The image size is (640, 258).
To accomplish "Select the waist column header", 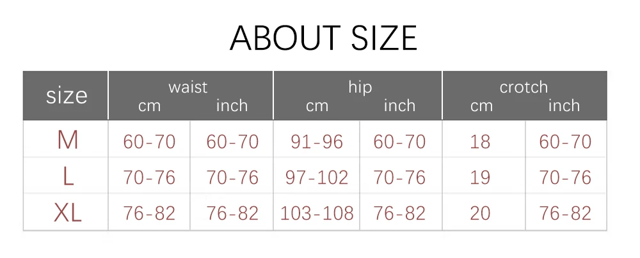I will 188,87.
